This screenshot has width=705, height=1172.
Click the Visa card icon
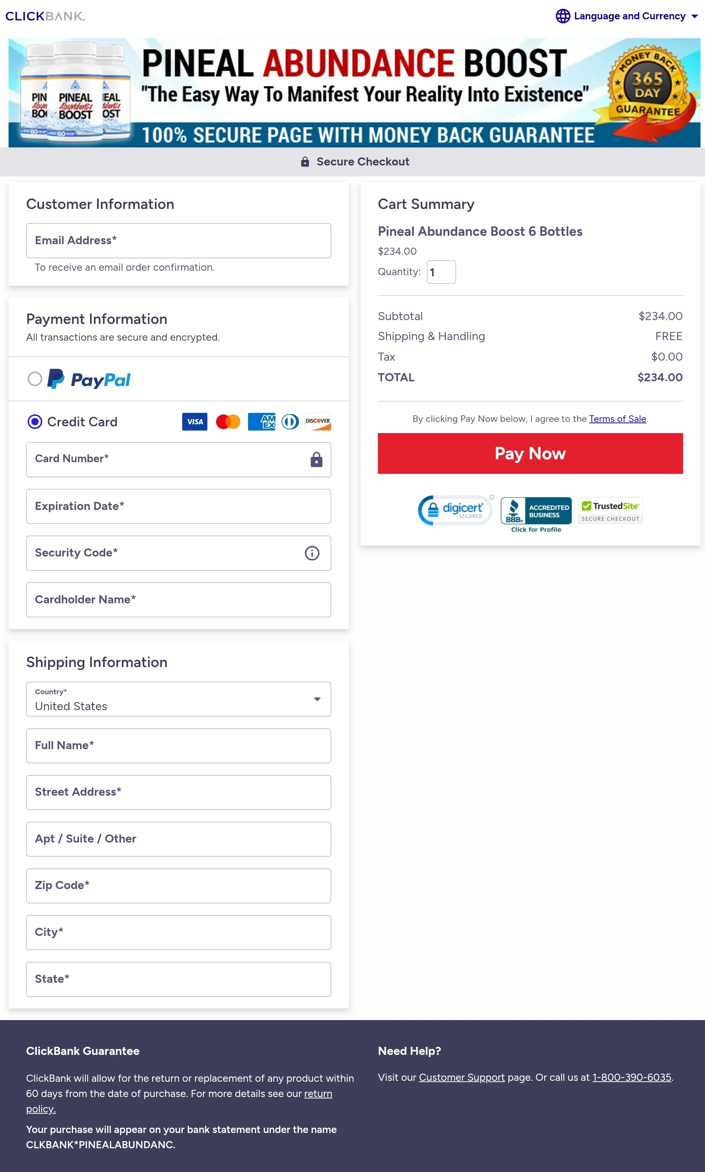pos(194,422)
